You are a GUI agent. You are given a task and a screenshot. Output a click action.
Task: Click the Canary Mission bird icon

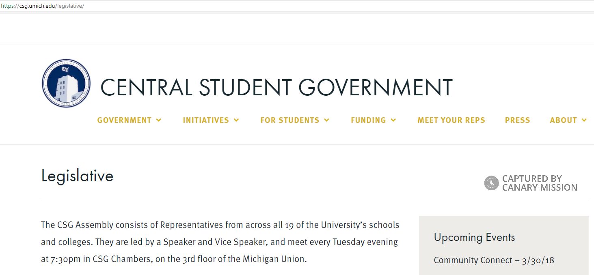pos(491,183)
